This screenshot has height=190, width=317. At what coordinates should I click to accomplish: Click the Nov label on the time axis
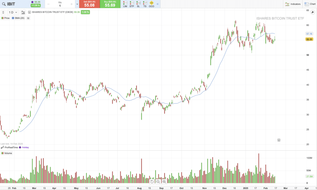pyautogui.click(x=205, y=188)
